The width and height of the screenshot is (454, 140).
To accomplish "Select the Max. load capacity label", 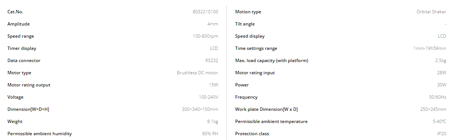I will click(272, 61).
